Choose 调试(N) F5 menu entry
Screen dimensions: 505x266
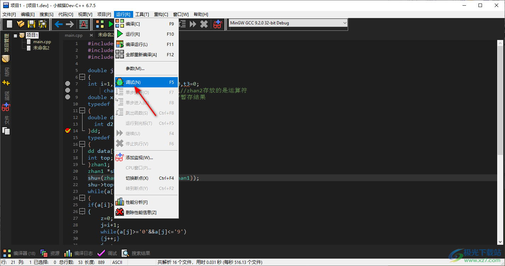click(146, 82)
